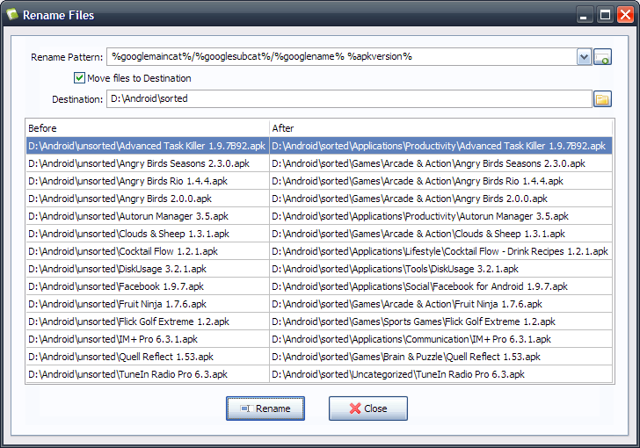Screen dimensions: 640x448
Task: Select unsorted\Advanced Task Killer 1.9.7B92.apk row
Action: pos(148,146)
